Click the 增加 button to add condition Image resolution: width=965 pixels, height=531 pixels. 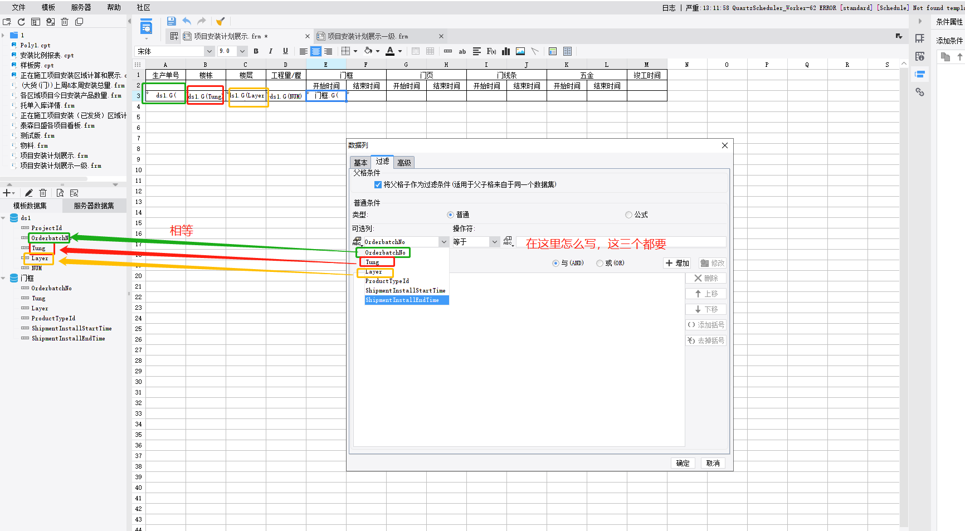[x=678, y=263]
